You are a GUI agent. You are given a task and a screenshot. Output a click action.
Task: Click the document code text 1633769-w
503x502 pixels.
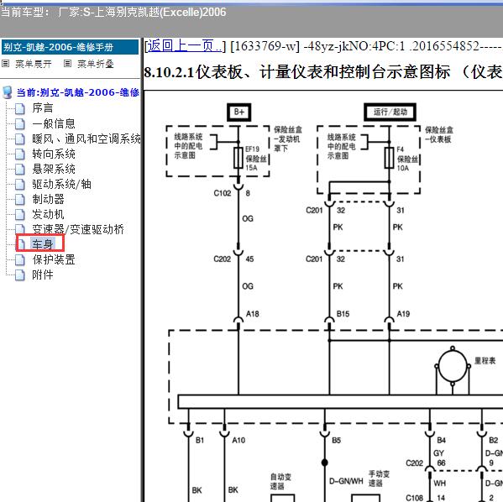265,46
